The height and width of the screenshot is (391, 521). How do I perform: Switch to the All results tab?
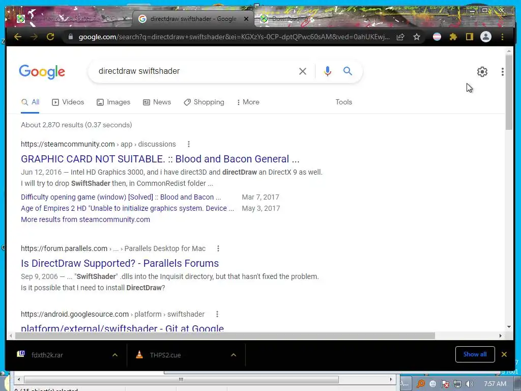click(30, 102)
